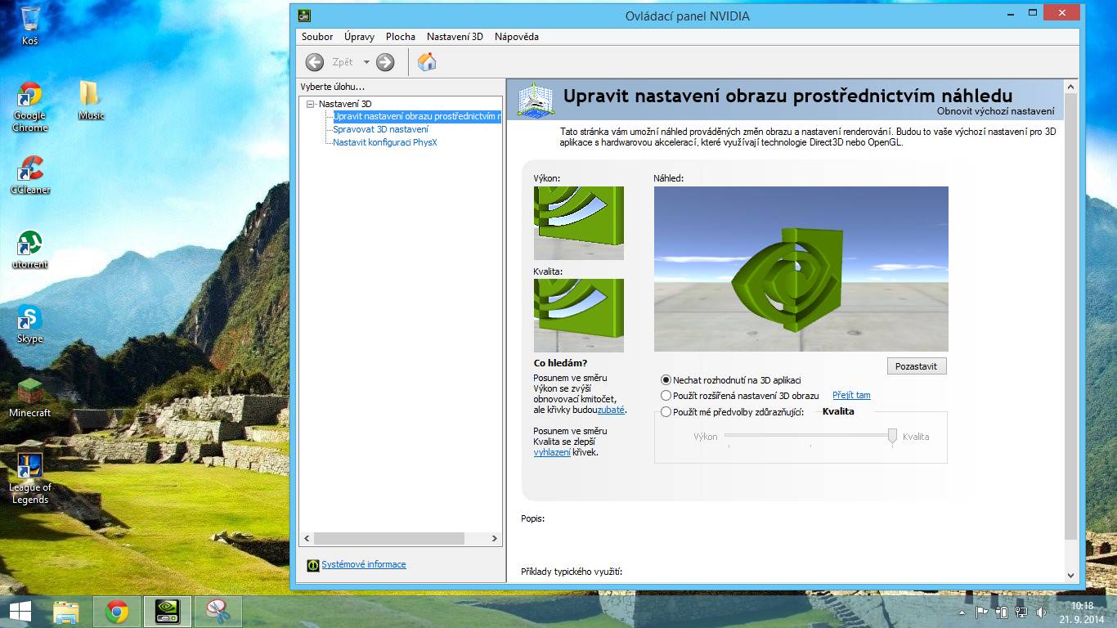The width and height of the screenshot is (1117, 628).
Task: Click the network tray icon
Action: [1021, 612]
